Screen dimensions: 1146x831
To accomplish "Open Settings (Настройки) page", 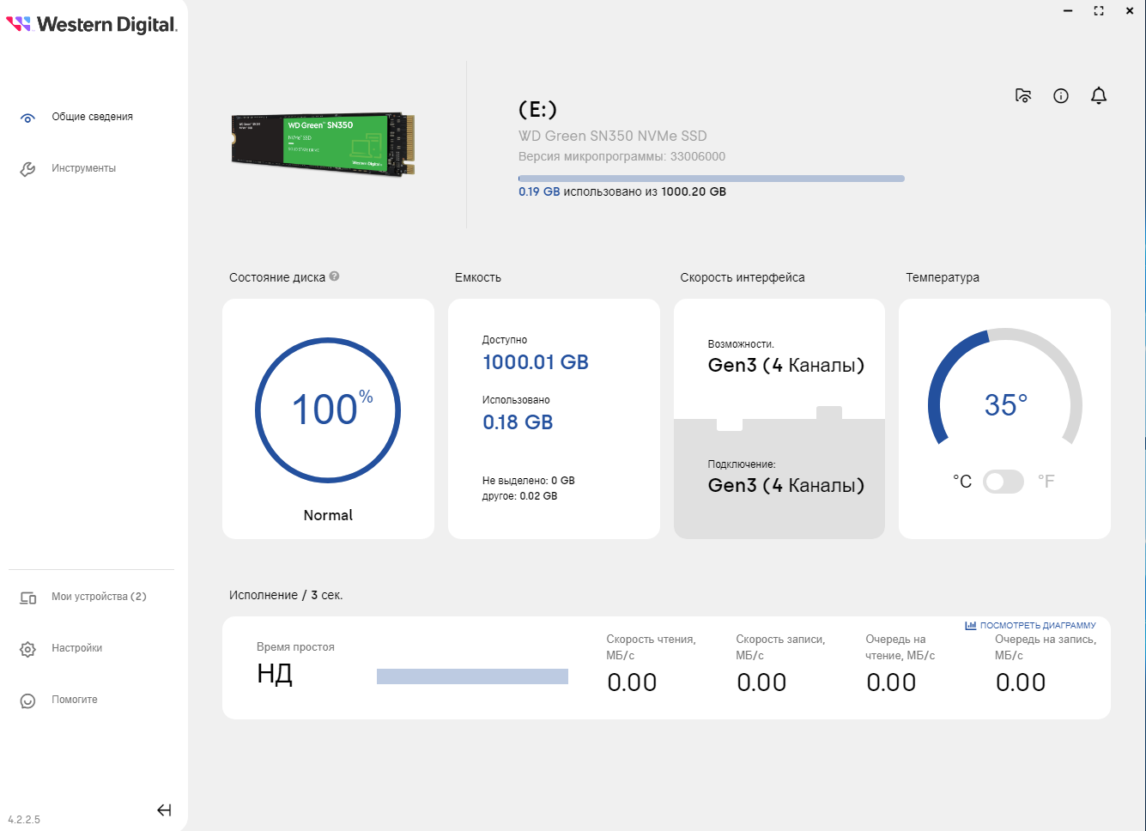I will tap(76, 648).
